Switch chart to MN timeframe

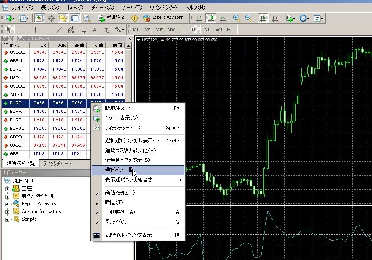pyautogui.click(x=230, y=30)
